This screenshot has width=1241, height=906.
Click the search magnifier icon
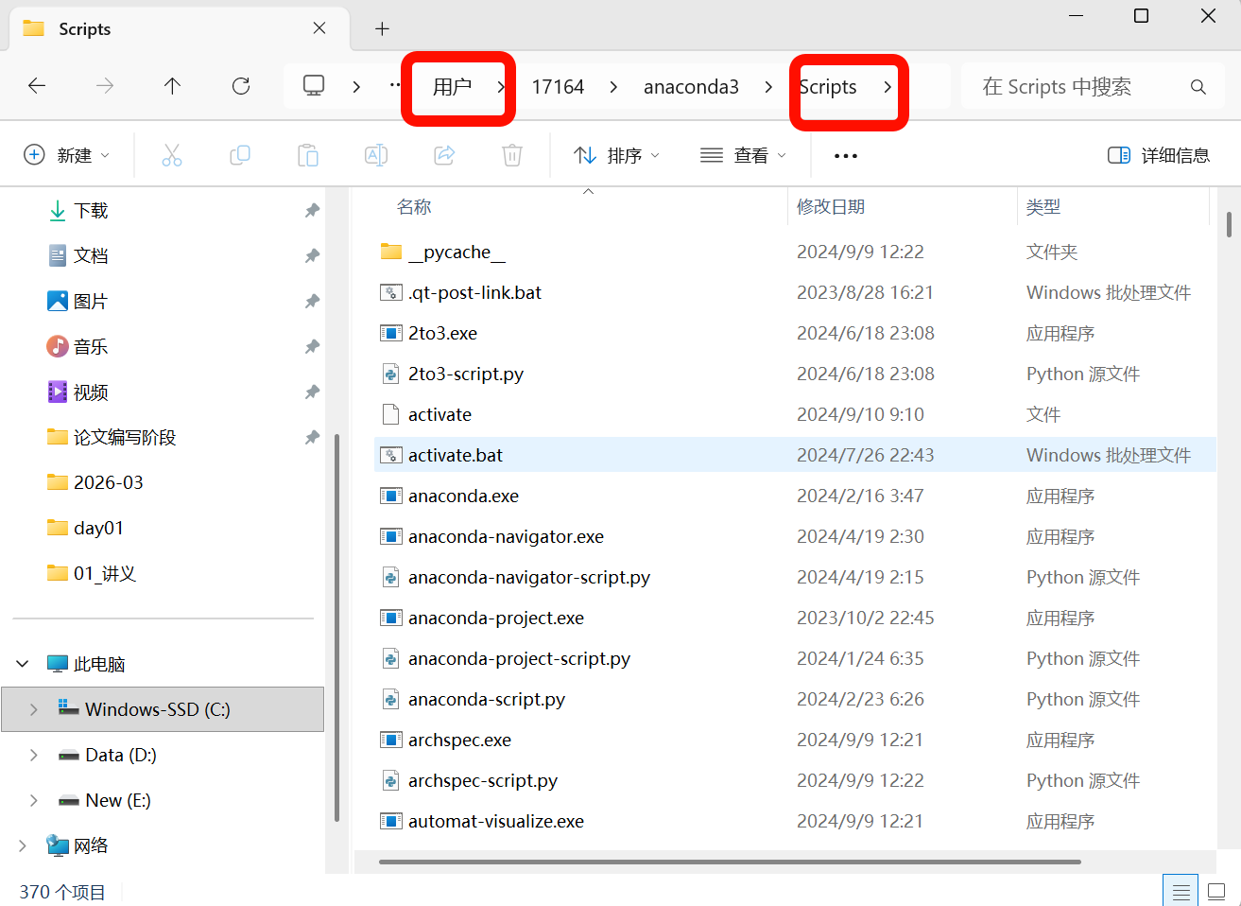coord(1198,87)
